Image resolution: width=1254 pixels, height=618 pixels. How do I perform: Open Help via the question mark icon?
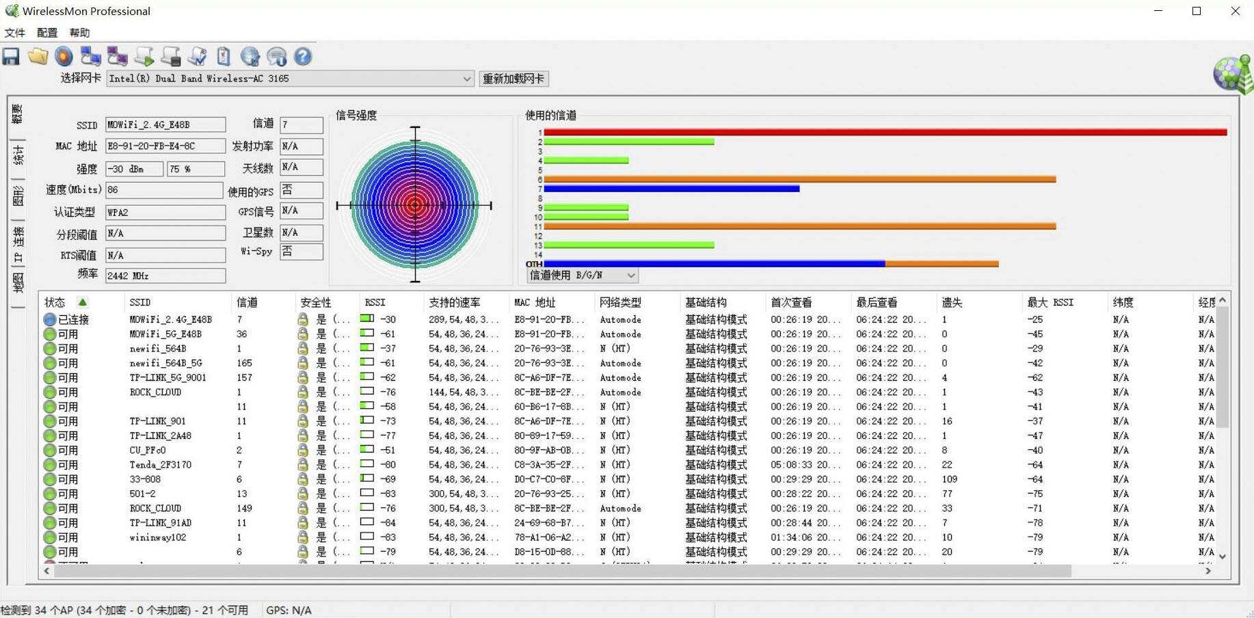click(303, 57)
